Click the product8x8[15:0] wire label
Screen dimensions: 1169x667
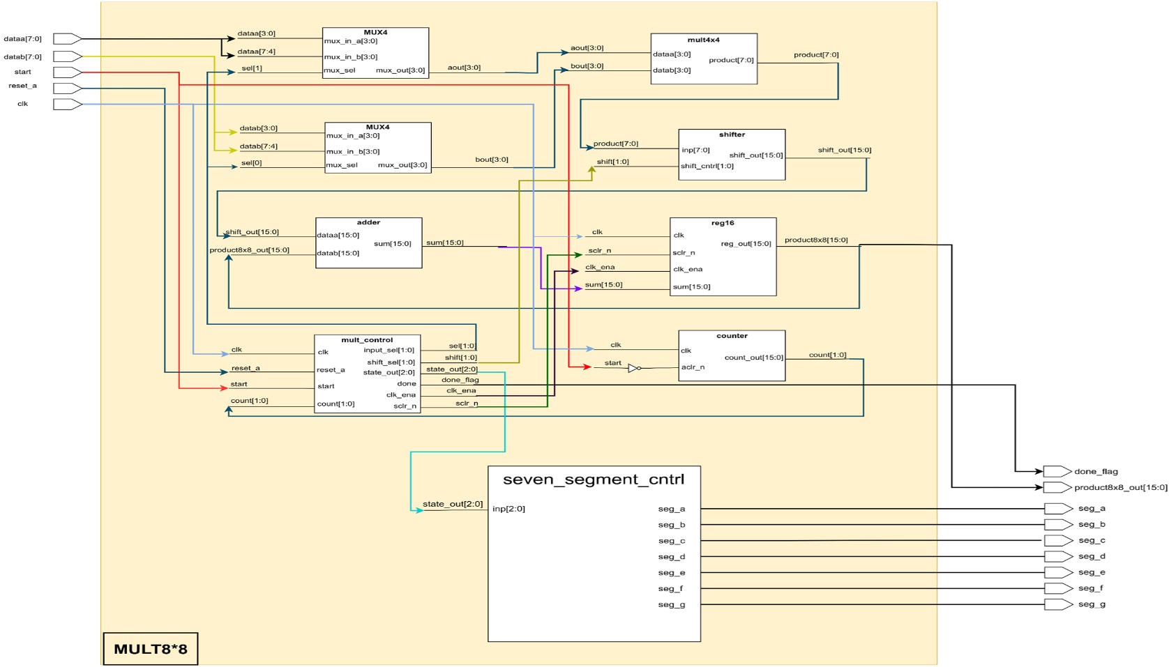click(x=816, y=240)
